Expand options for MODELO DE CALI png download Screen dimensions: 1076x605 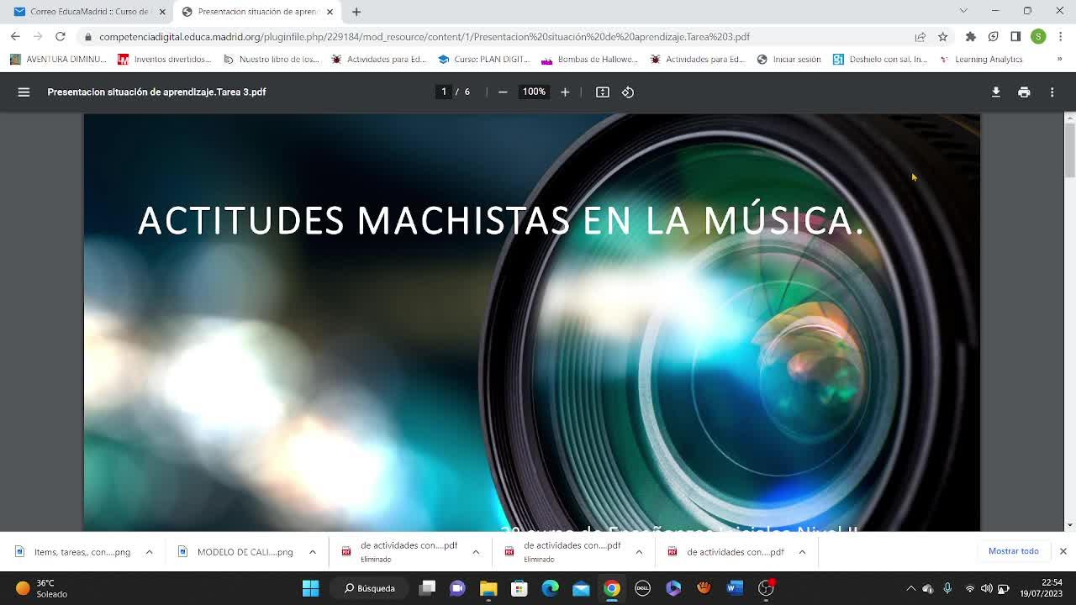coord(312,552)
